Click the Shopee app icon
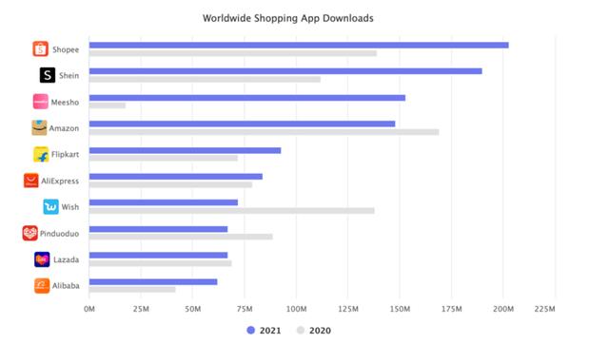The width and height of the screenshot is (609, 344). (x=40, y=48)
